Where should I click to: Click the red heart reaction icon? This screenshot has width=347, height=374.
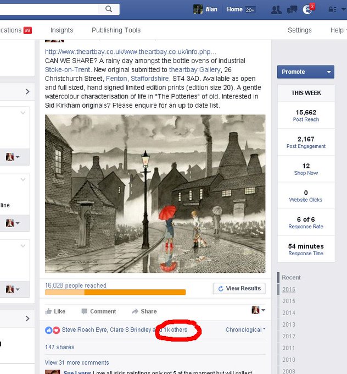[56, 330]
